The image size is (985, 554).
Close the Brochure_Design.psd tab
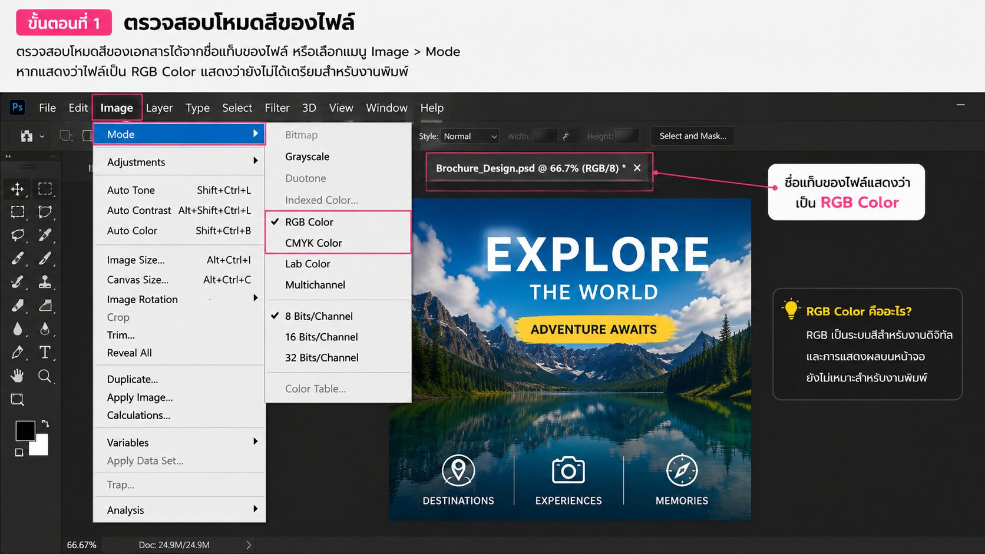click(637, 168)
